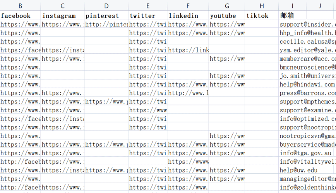This screenshot has height=193, width=336.
Task: Select the 'youtube' header cell
Action: pyautogui.click(x=226, y=16)
